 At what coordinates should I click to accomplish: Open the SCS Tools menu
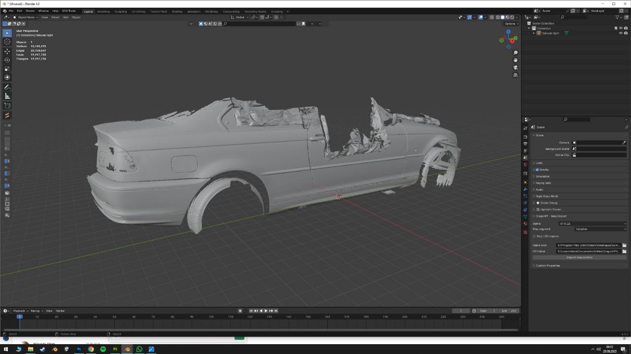click(69, 11)
